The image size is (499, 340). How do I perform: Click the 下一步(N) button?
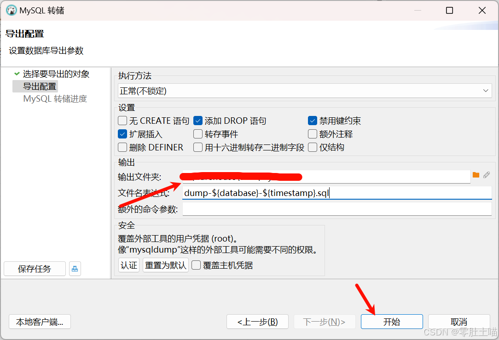pos(324,322)
